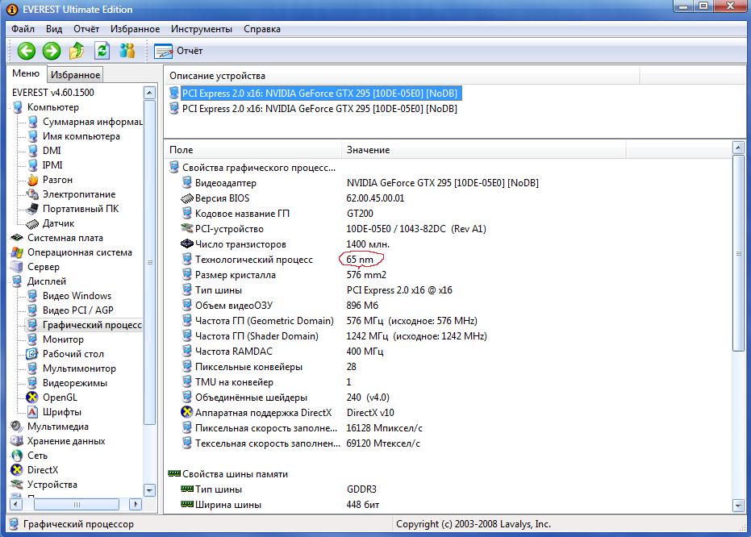Select the Разгон flame tree item
751x537 pixels.
point(57,180)
